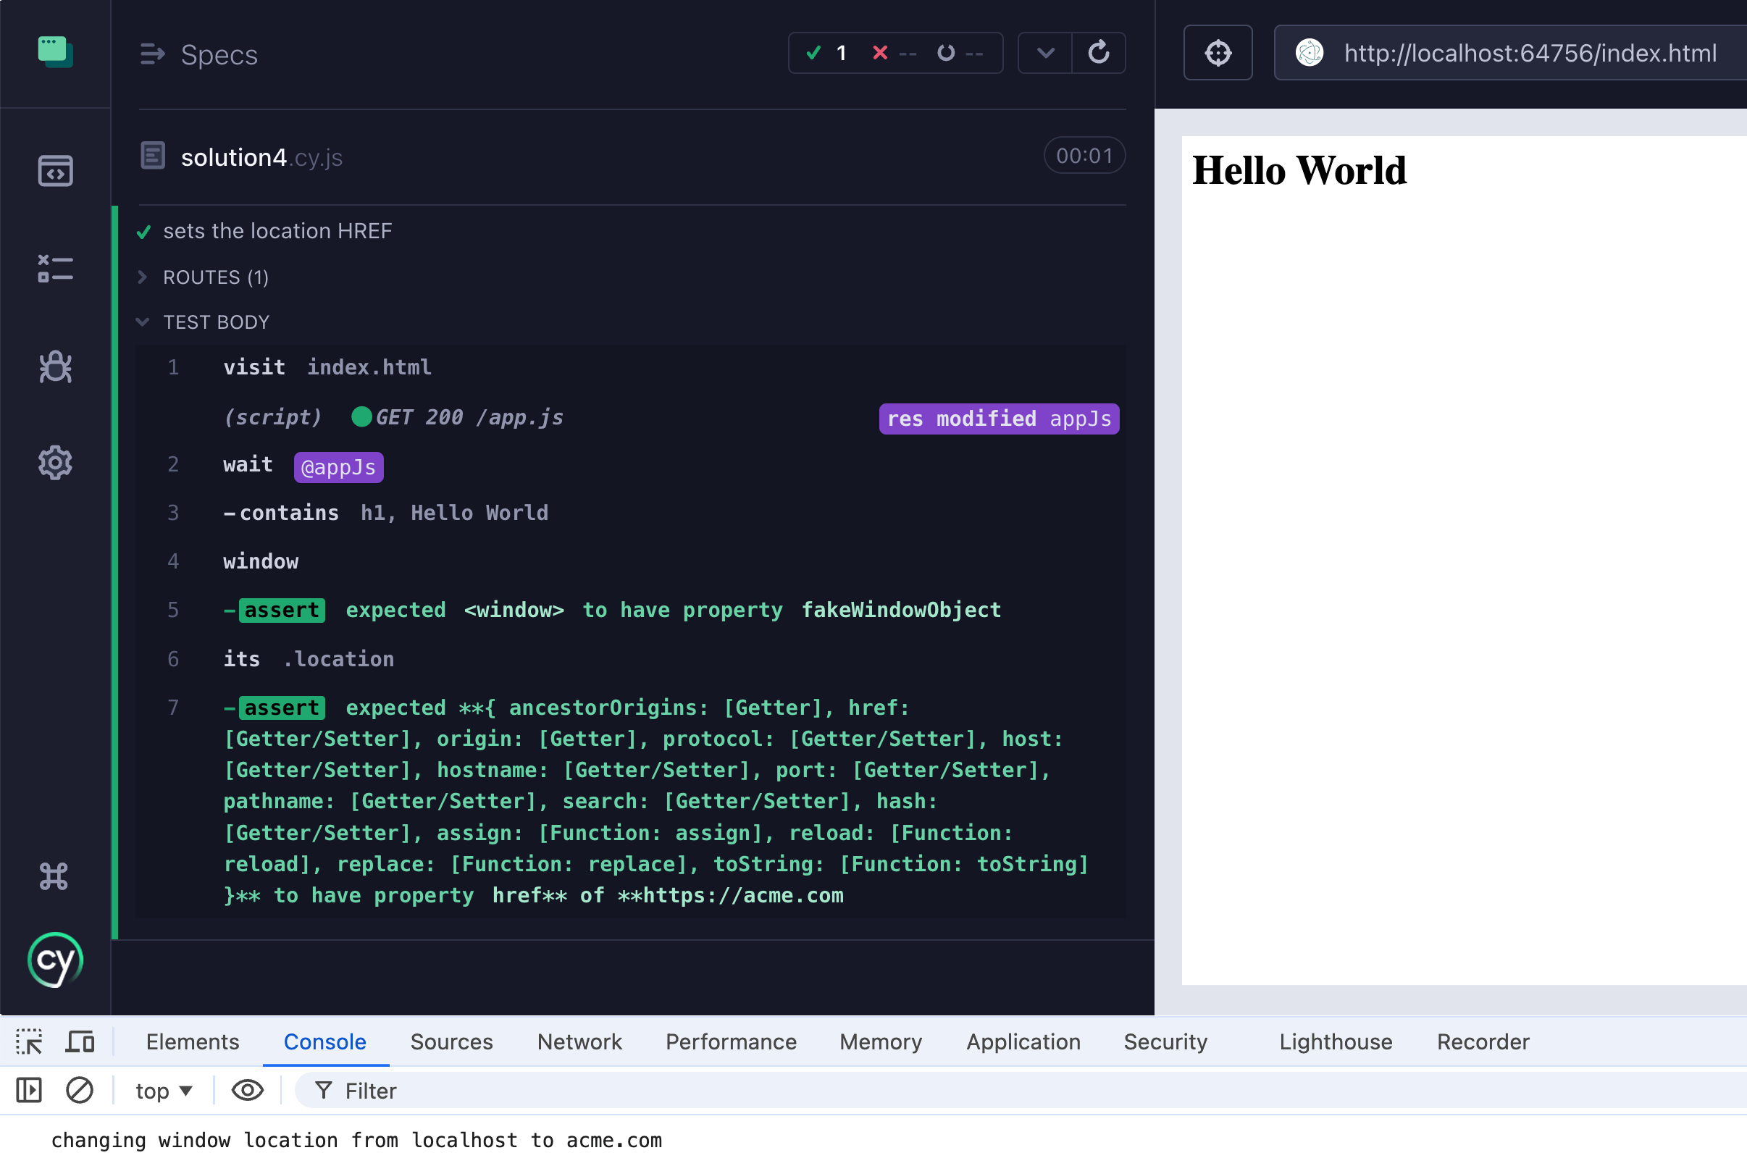Click the selector playground crosshair

click(x=1218, y=53)
